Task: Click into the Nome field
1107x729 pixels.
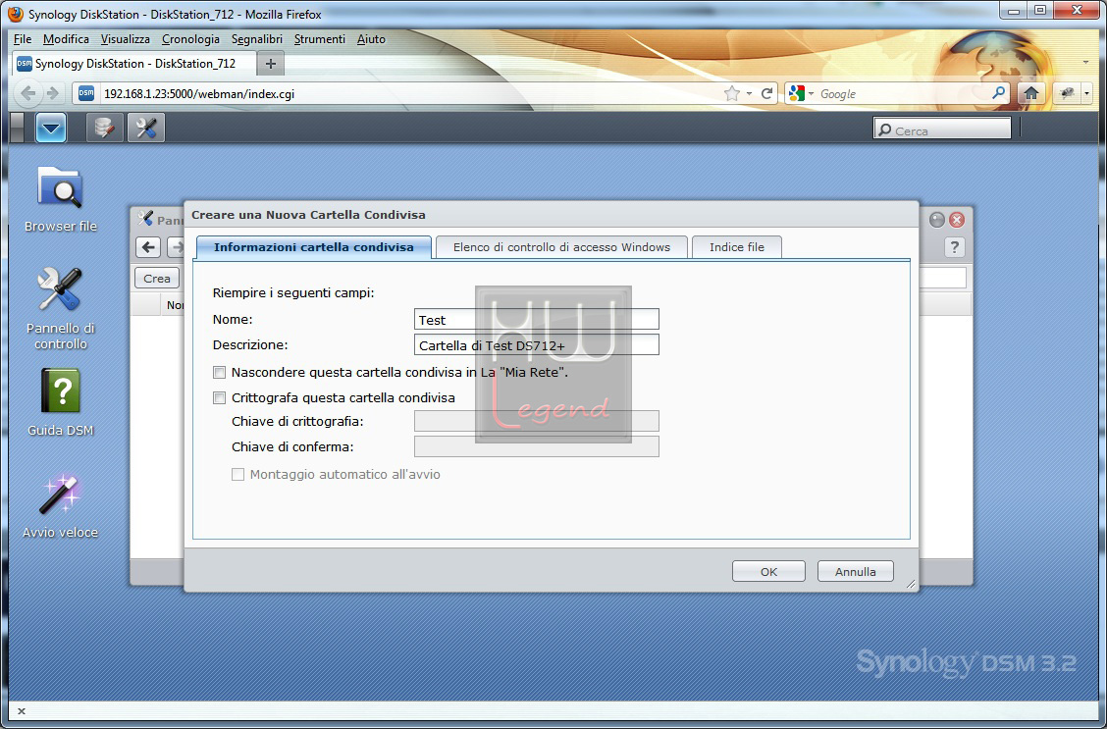Action: (x=537, y=320)
